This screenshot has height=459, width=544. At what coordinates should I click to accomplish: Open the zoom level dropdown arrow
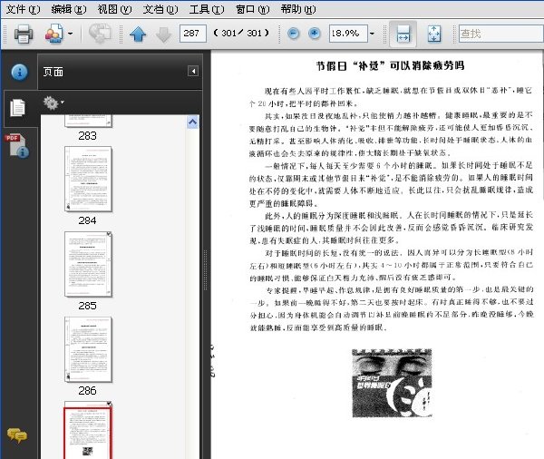click(x=373, y=34)
